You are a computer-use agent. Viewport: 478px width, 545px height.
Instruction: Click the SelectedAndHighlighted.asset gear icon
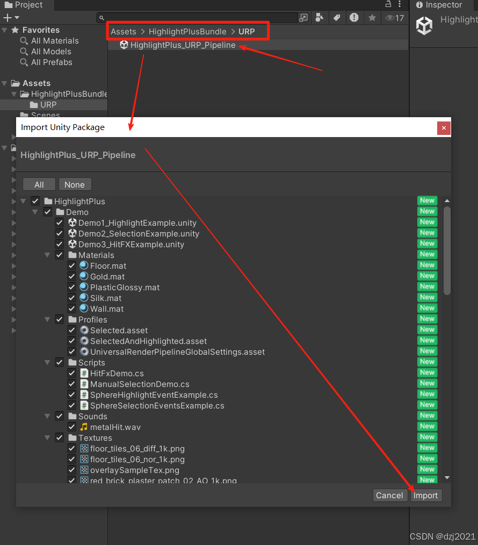click(x=84, y=341)
